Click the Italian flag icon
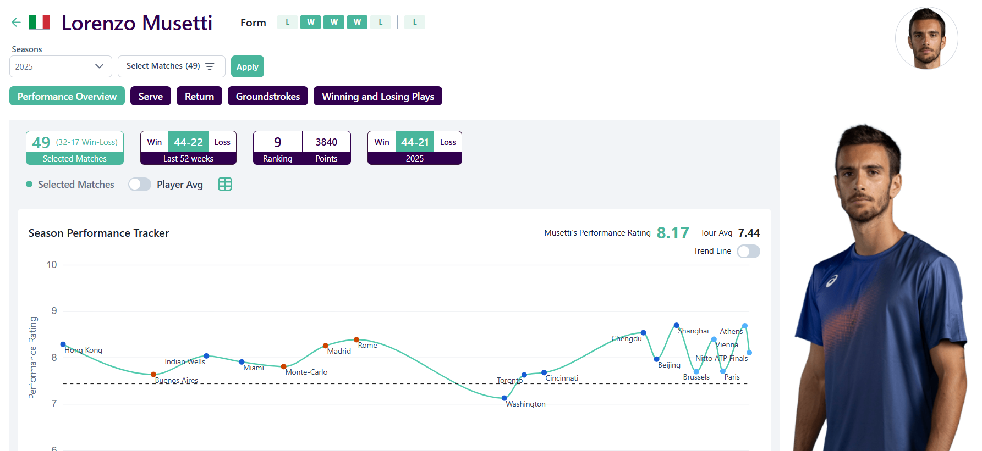This screenshot has height=451, width=982. click(39, 23)
